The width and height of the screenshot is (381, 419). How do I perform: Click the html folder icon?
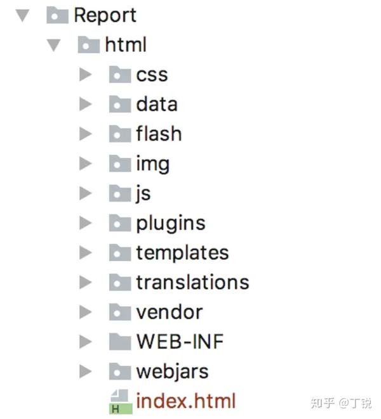pyautogui.click(x=89, y=44)
